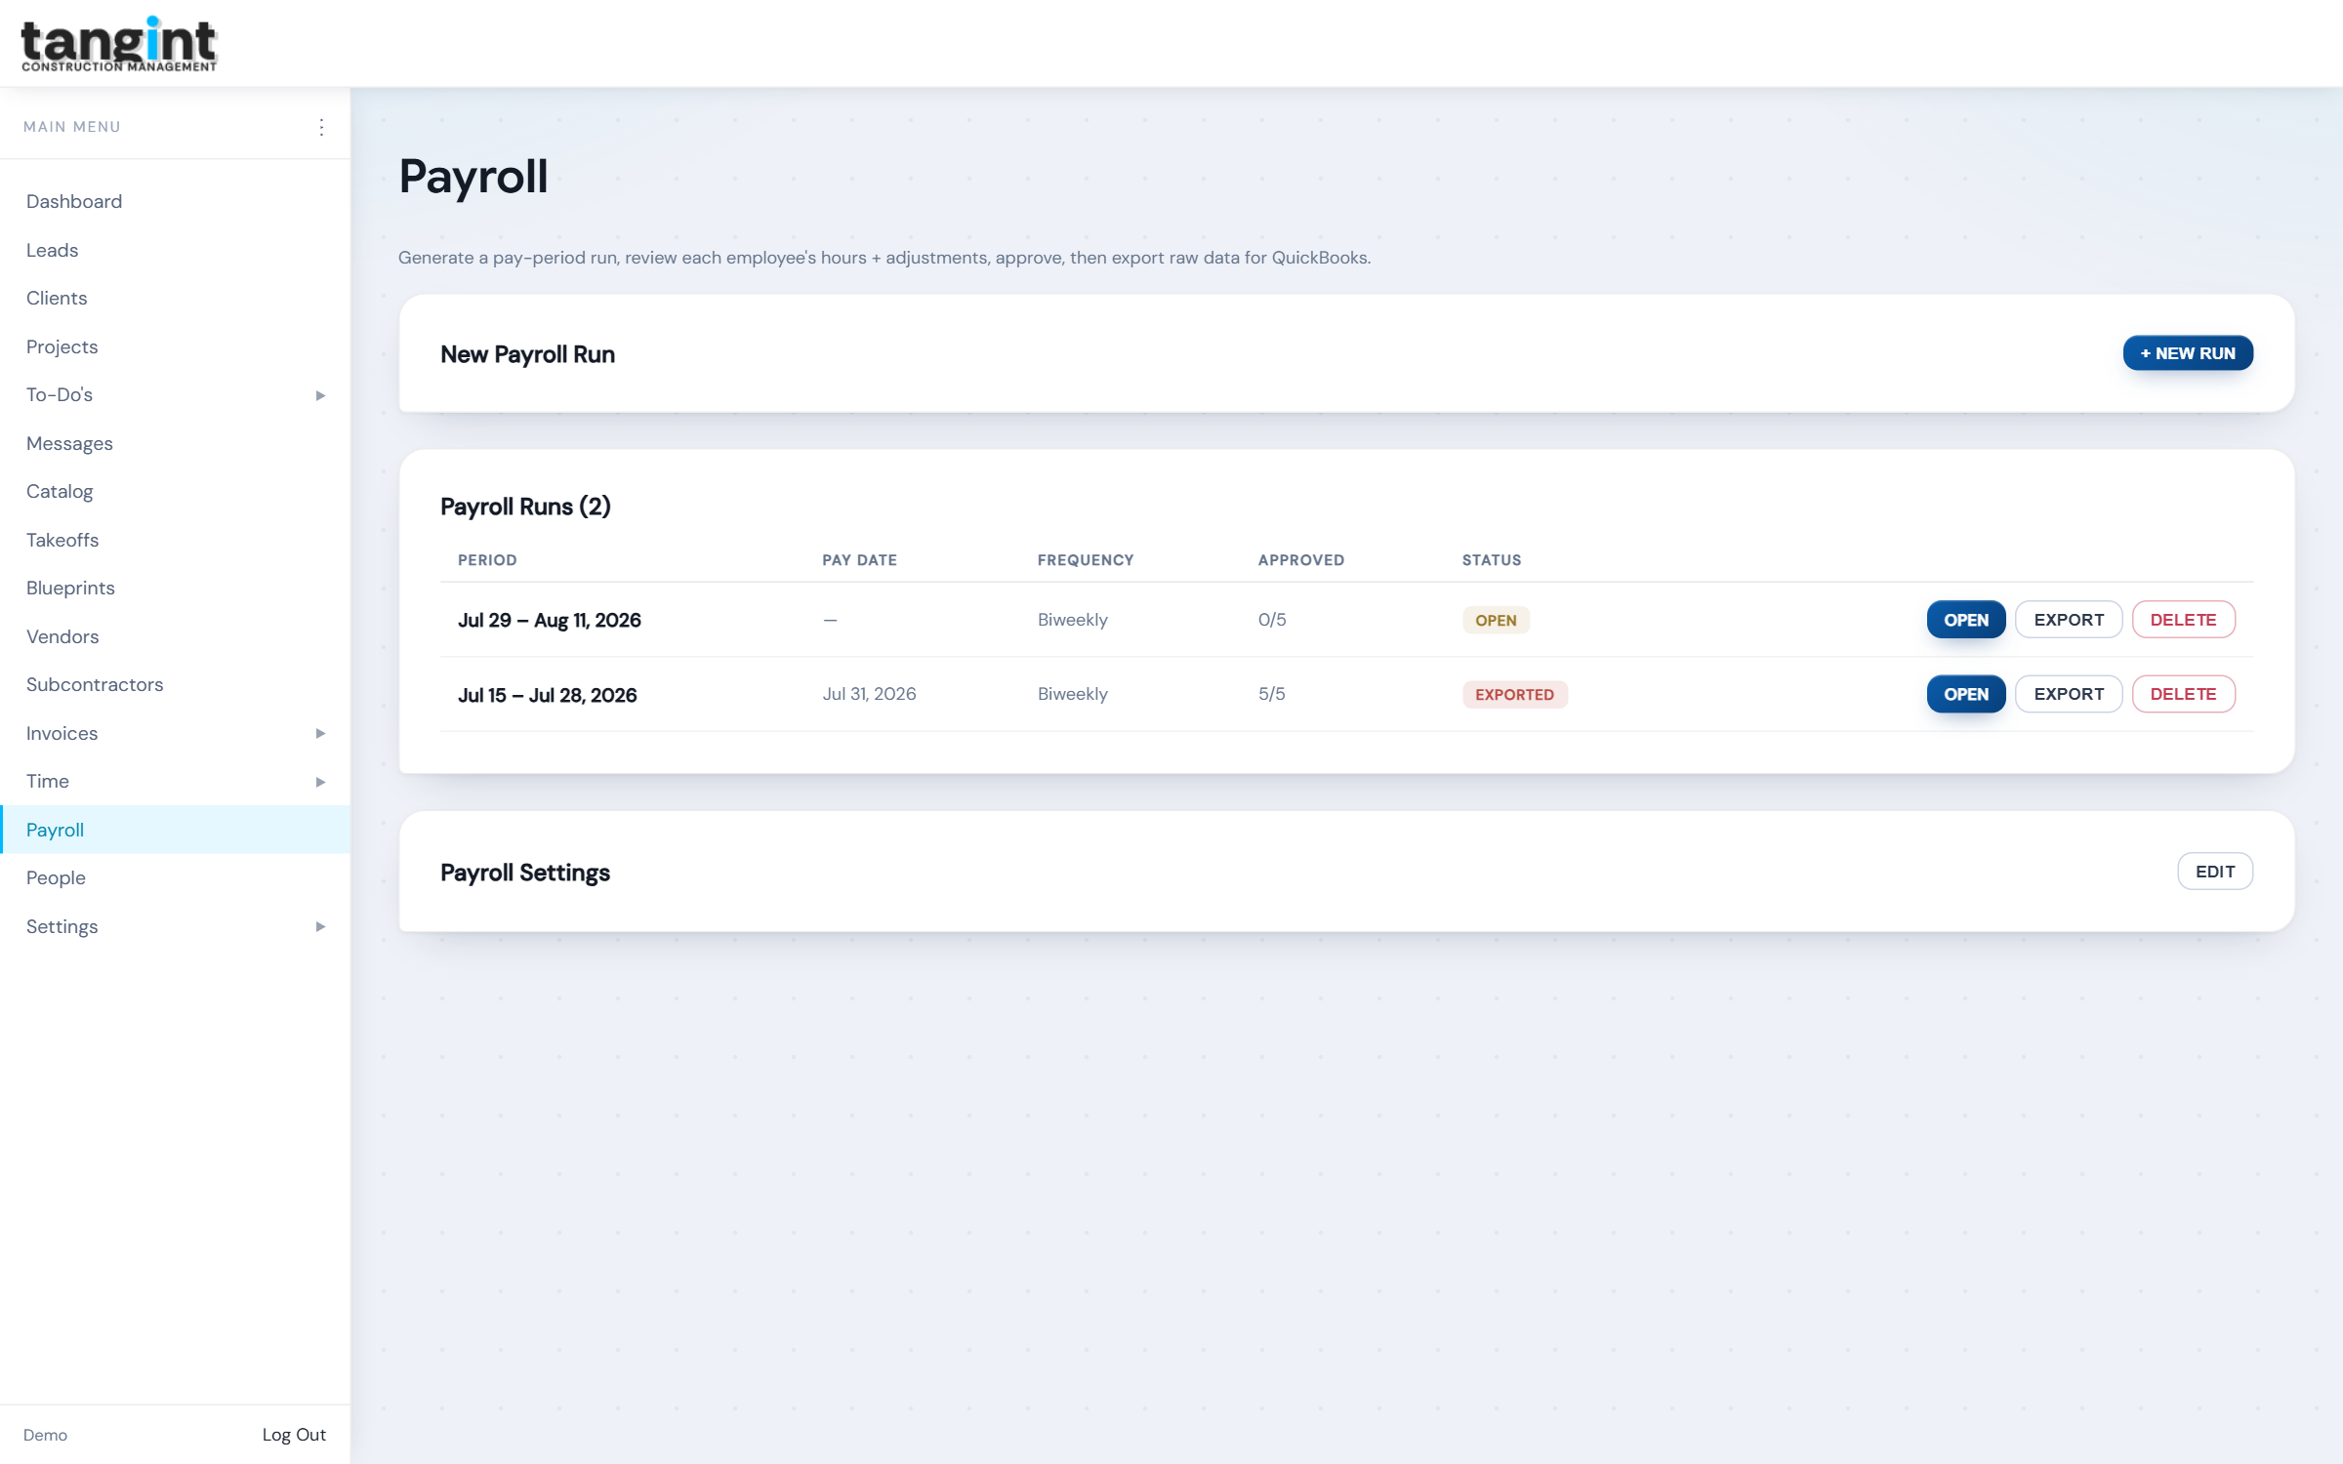Navigate to Clients

[x=57, y=299]
